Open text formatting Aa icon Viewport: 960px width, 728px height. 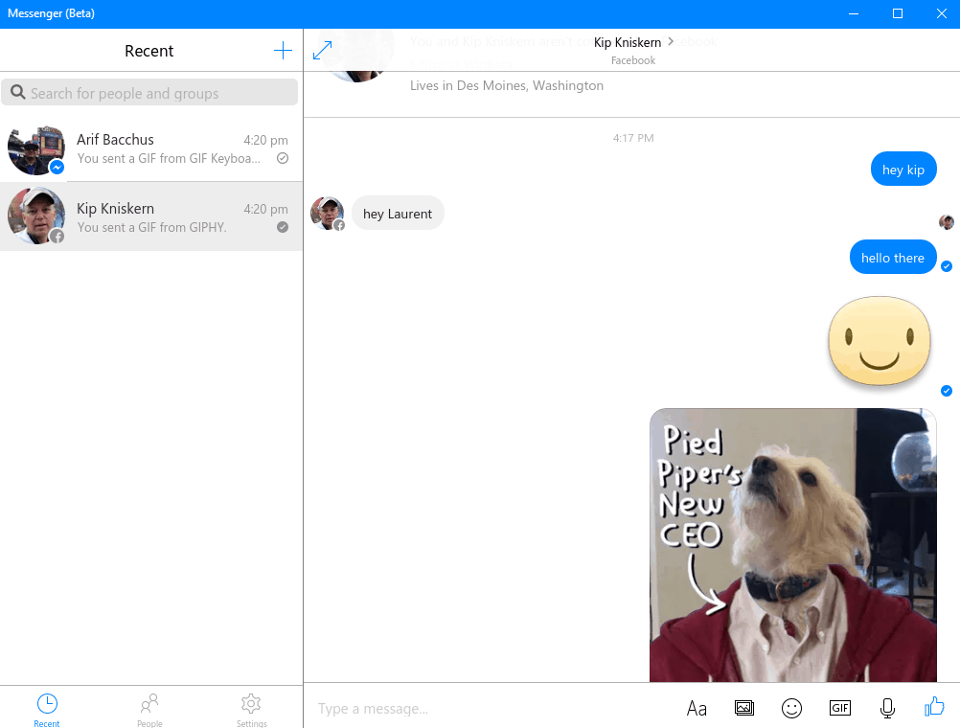click(697, 708)
